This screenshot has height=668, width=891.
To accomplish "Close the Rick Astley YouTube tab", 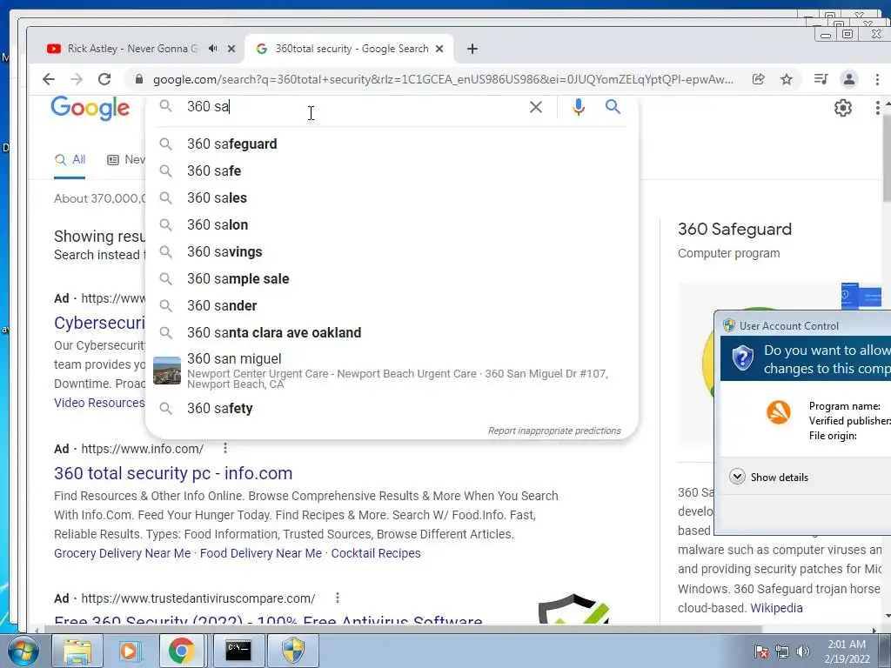I will click(231, 49).
